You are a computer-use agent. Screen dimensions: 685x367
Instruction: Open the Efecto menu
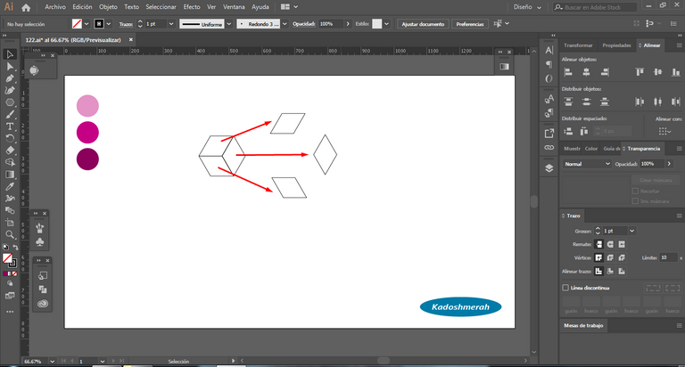click(192, 6)
